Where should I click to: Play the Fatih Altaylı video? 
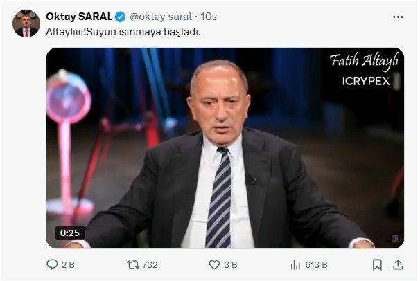click(225, 148)
